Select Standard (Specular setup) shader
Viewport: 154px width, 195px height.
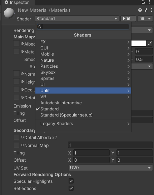(83, 115)
